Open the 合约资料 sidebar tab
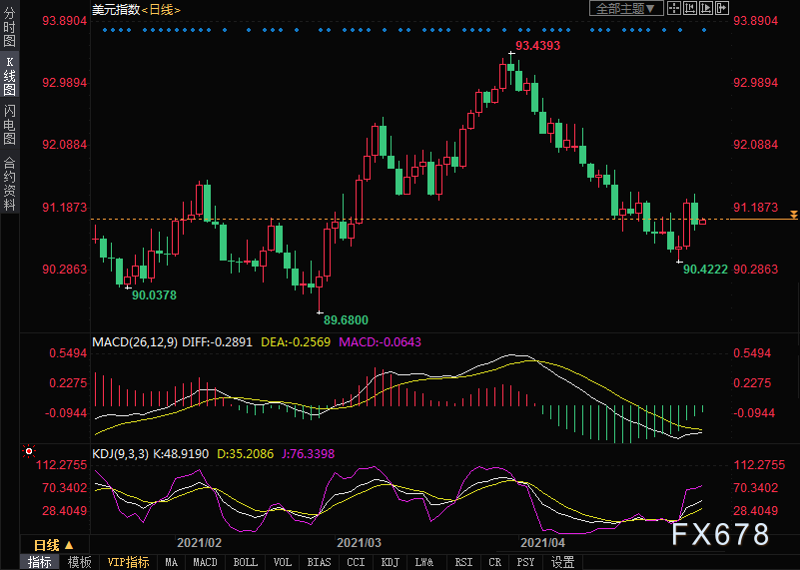Screen dimensions: 800x570 click(9, 184)
